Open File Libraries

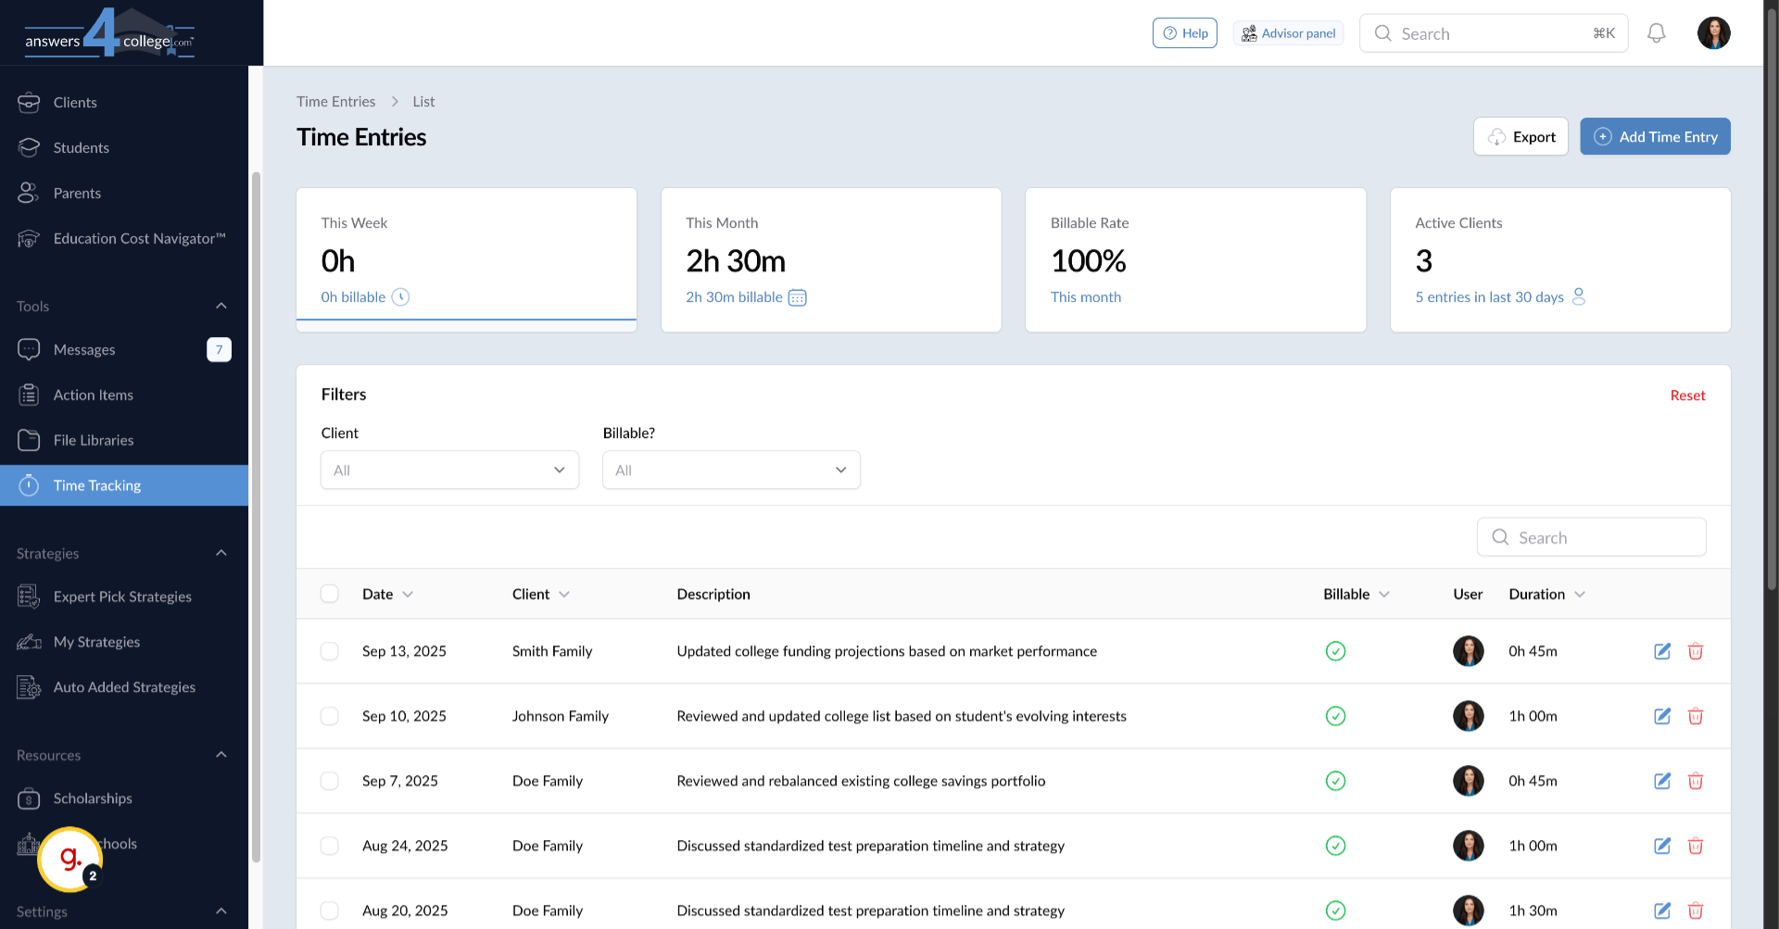click(95, 440)
